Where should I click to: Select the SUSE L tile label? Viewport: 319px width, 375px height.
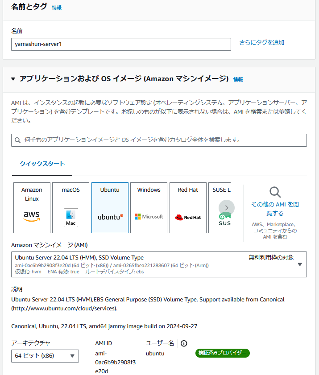(221, 190)
